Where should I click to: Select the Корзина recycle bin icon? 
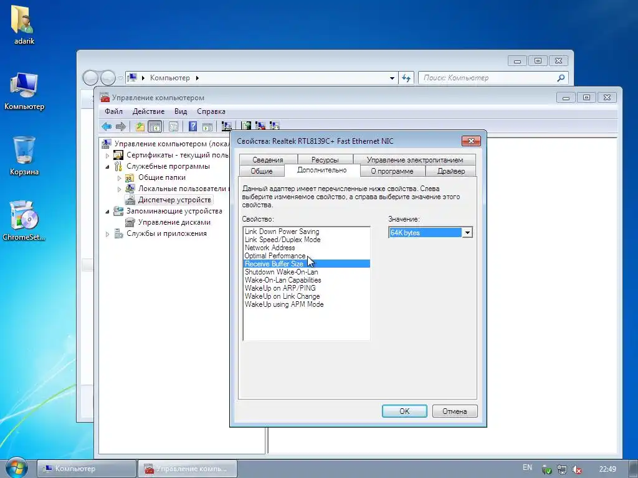click(24, 156)
